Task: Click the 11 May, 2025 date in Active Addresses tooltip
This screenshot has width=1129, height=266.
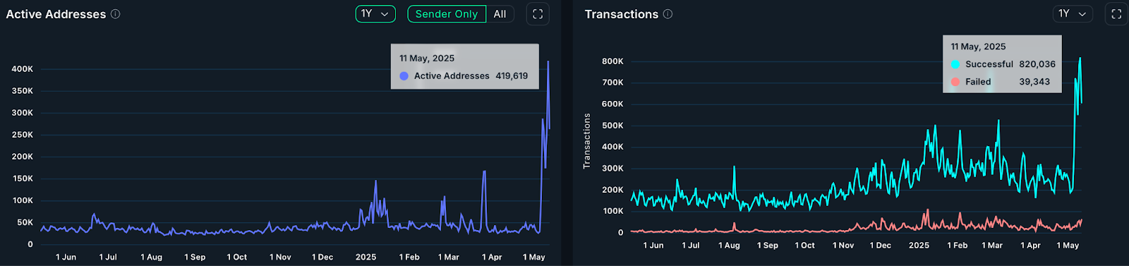Action: tap(427, 59)
